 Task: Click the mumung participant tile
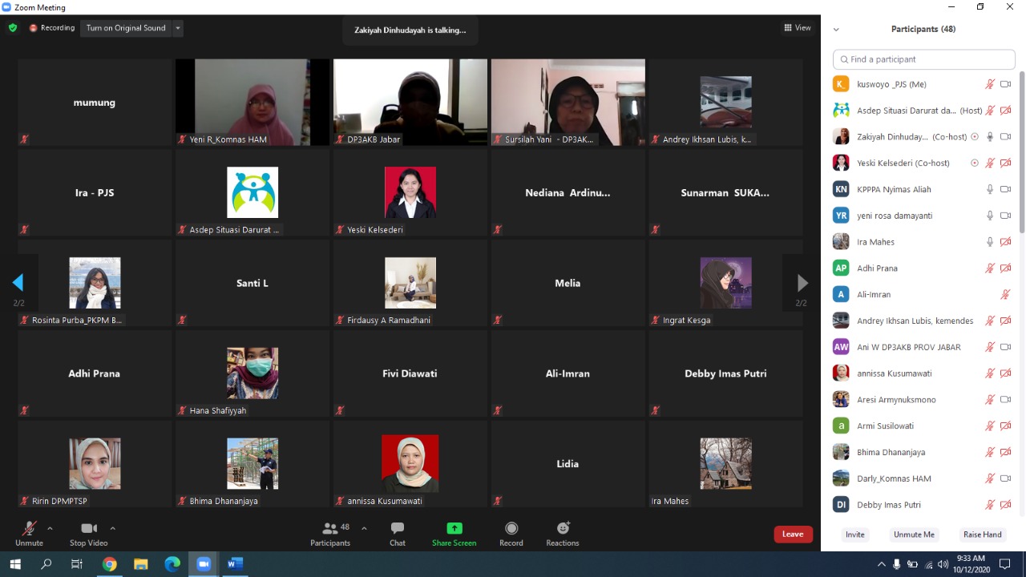pyautogui.click(x=95, y=103)
